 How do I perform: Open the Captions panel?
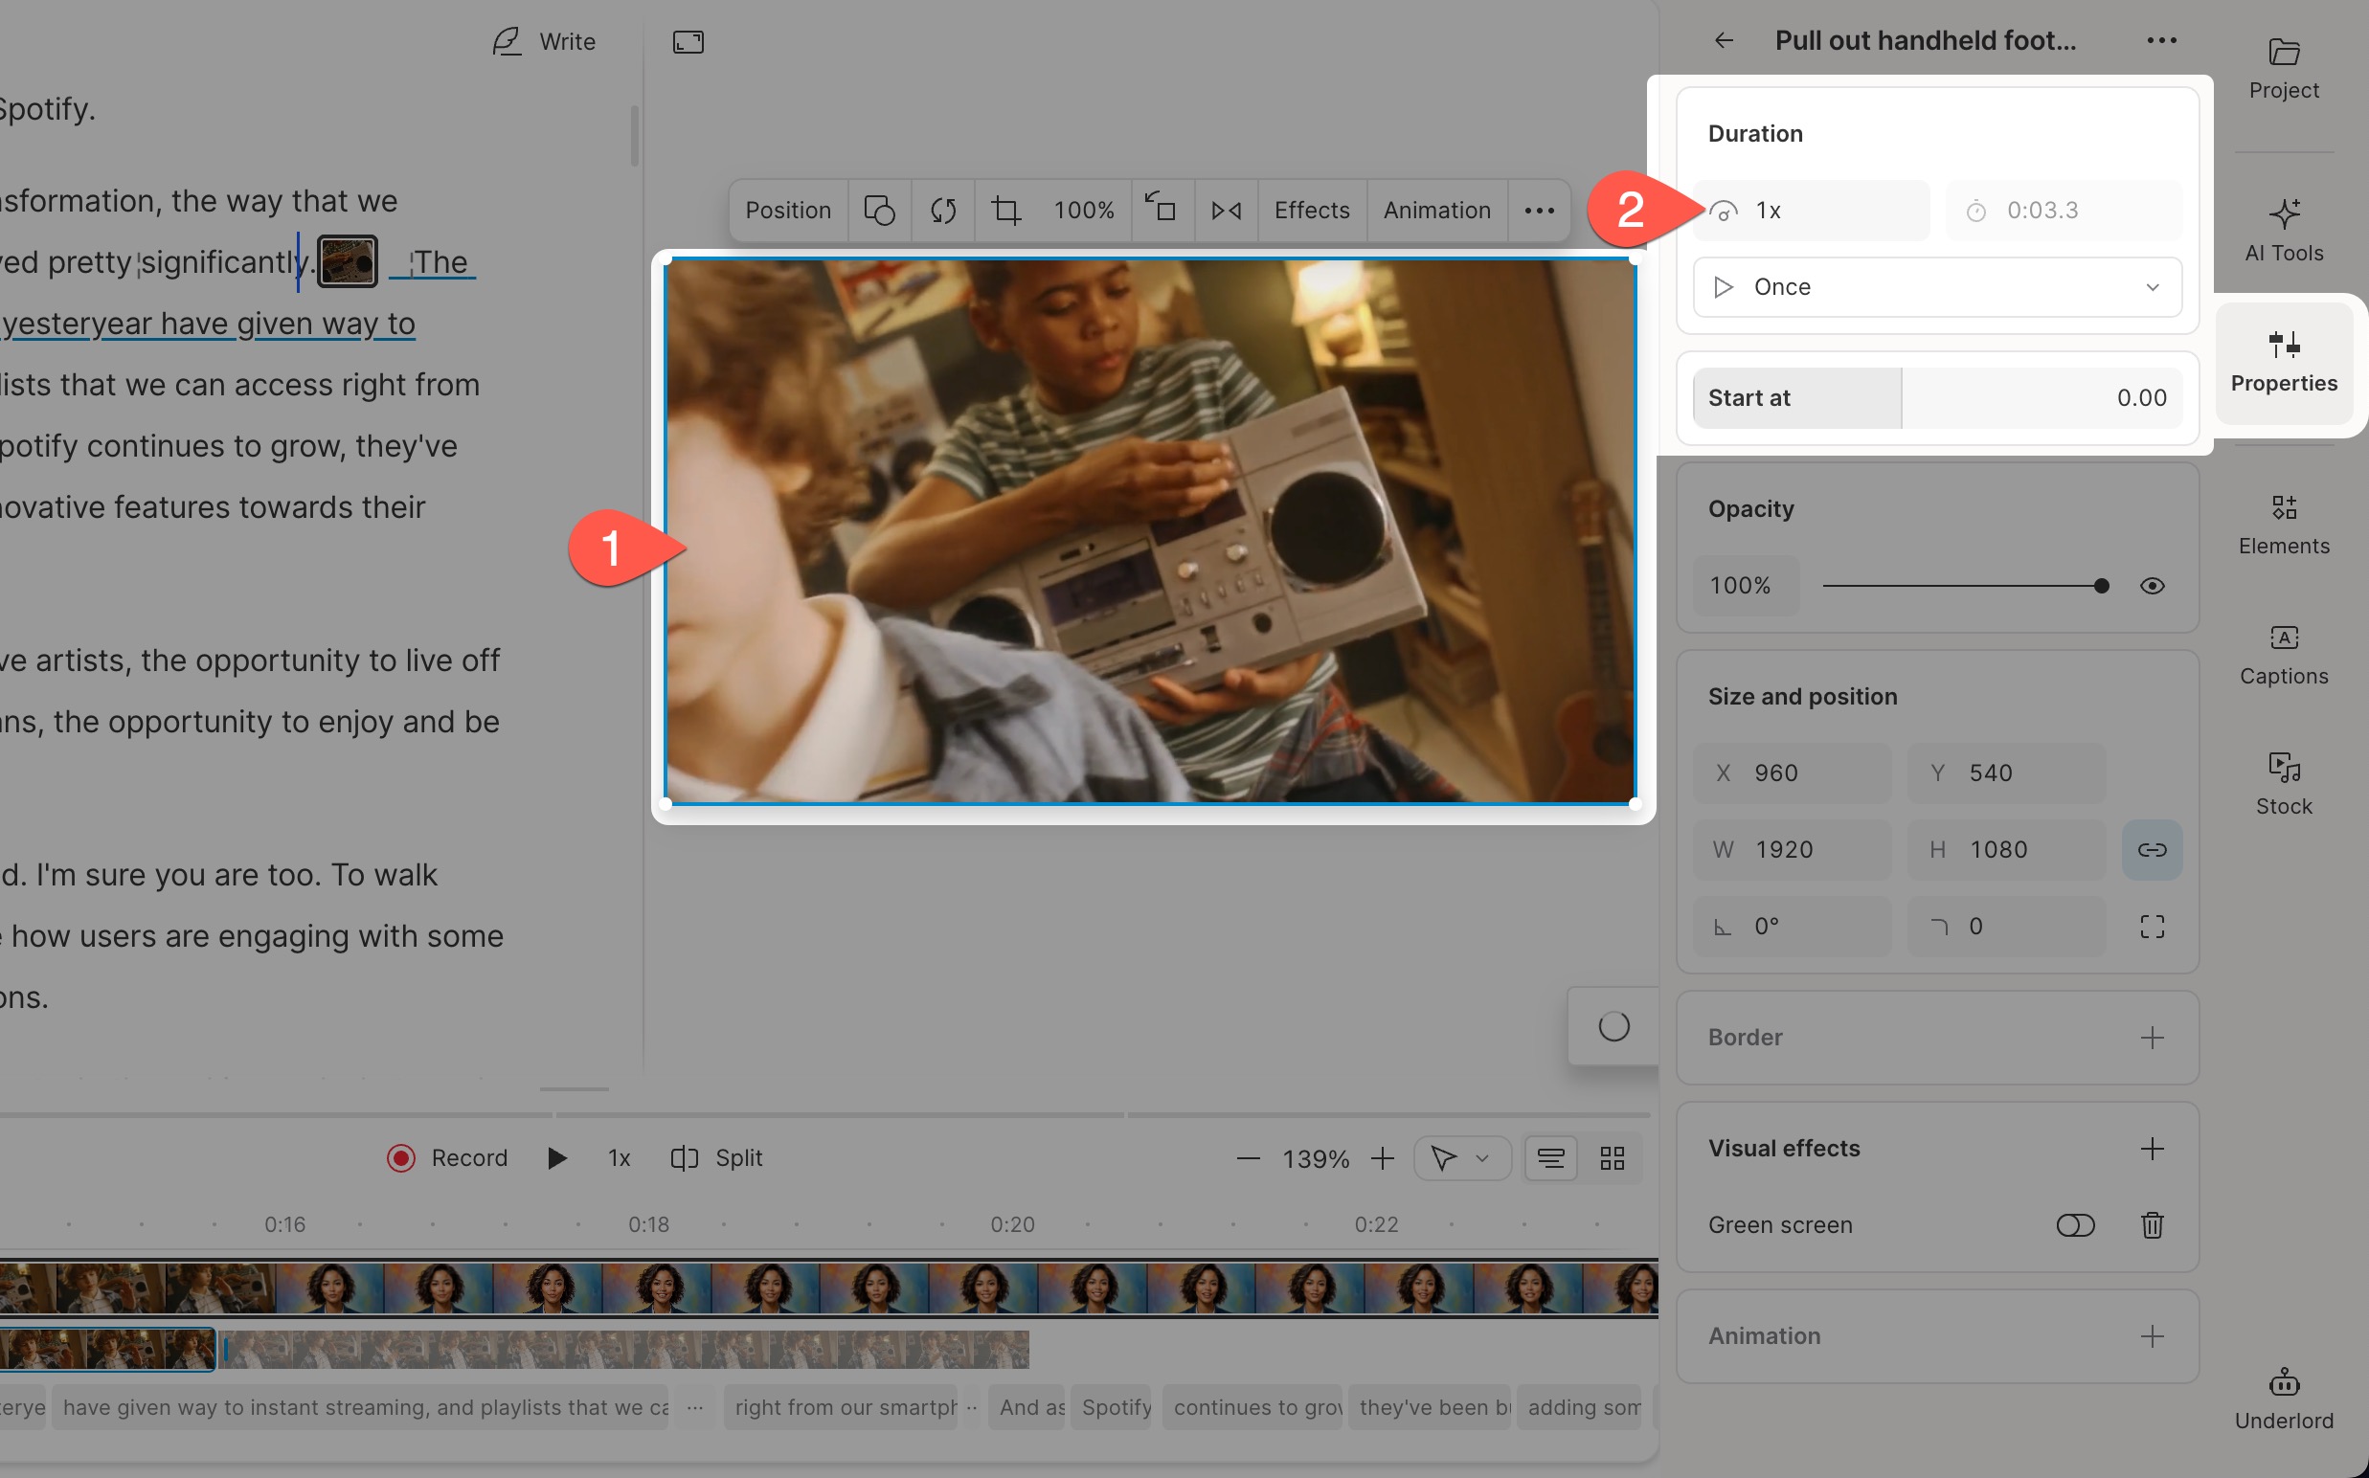coord(2283,652)
